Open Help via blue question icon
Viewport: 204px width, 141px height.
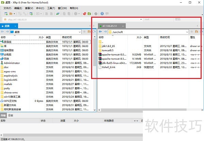coord(102,14)
